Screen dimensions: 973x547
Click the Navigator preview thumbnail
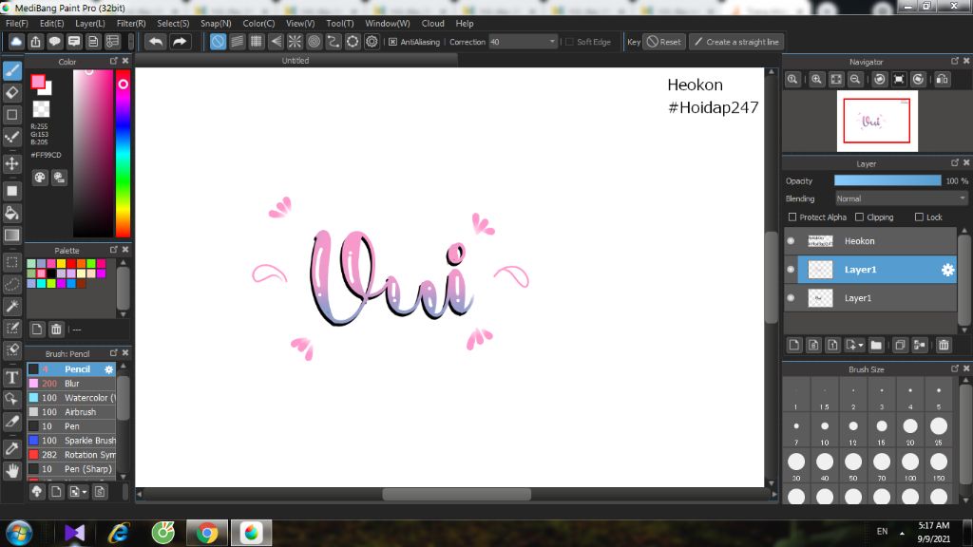click(877, 121)
